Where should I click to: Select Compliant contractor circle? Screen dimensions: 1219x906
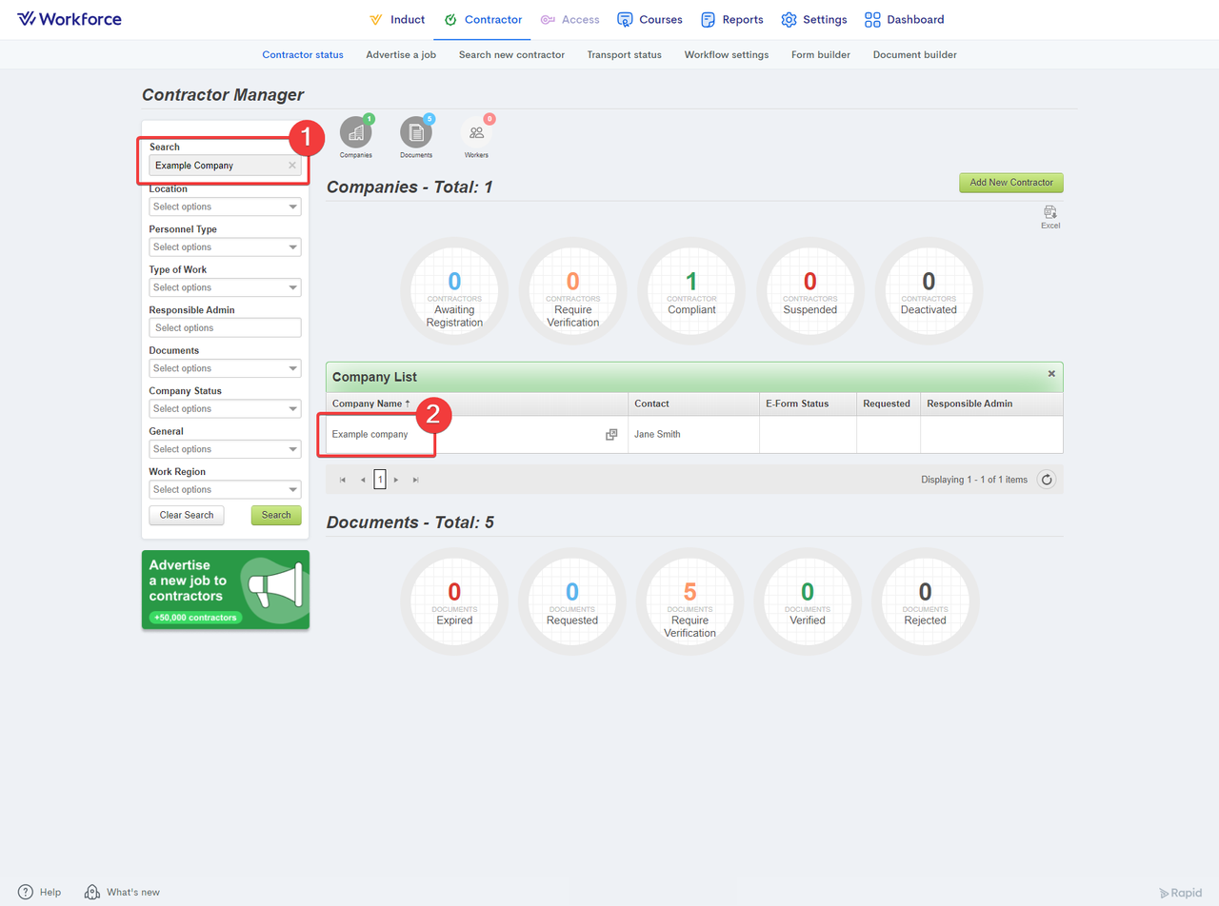point(691,291)
